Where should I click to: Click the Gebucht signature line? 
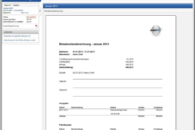[117, 96]
